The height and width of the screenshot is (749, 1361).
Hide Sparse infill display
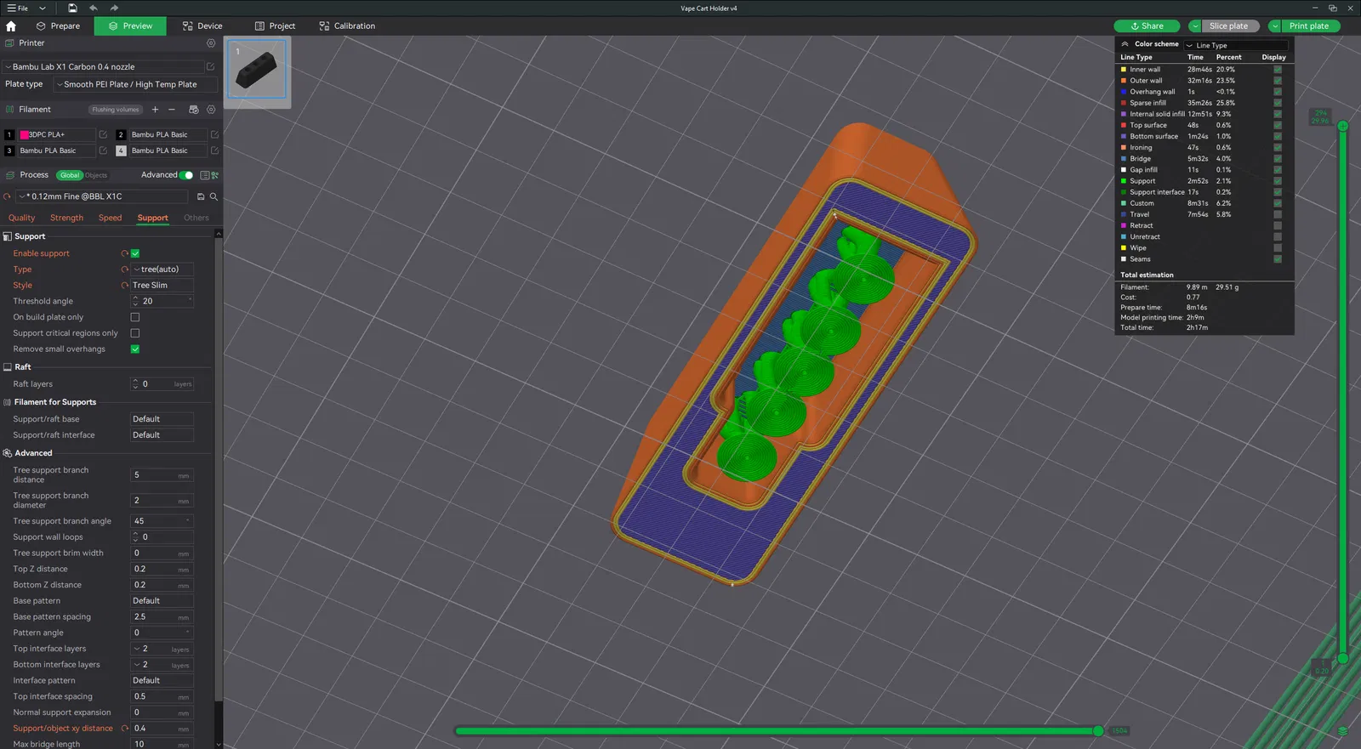(1278, 103)
